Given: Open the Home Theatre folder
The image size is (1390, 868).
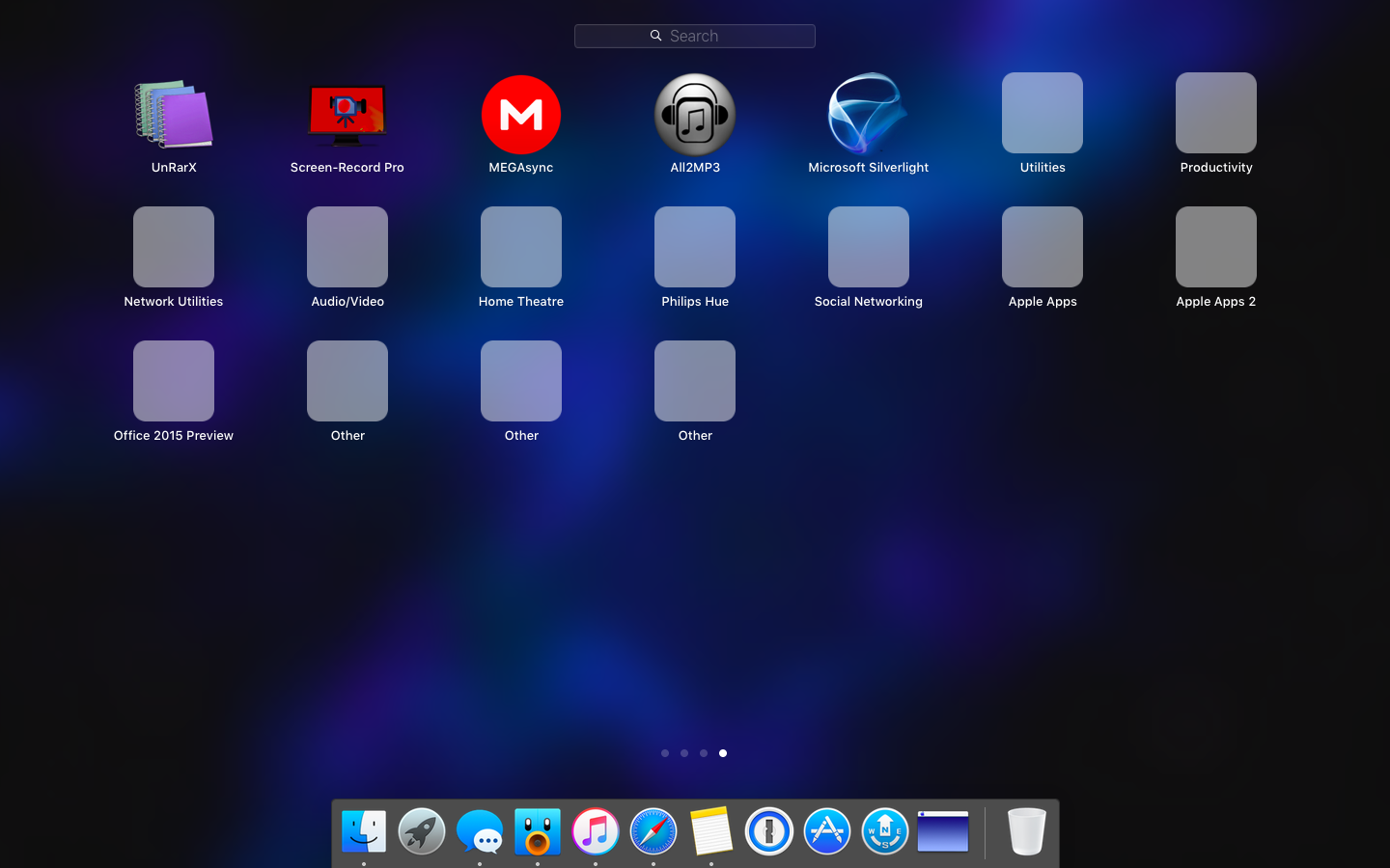Looking at the screenshot, I should pos(521,247).
